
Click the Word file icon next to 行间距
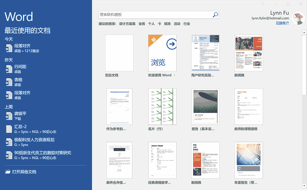tap(9, 69)
